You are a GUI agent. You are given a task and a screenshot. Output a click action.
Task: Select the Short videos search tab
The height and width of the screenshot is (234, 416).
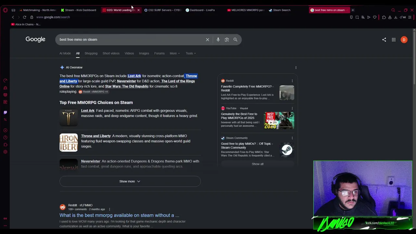click(x=111, y=53)
